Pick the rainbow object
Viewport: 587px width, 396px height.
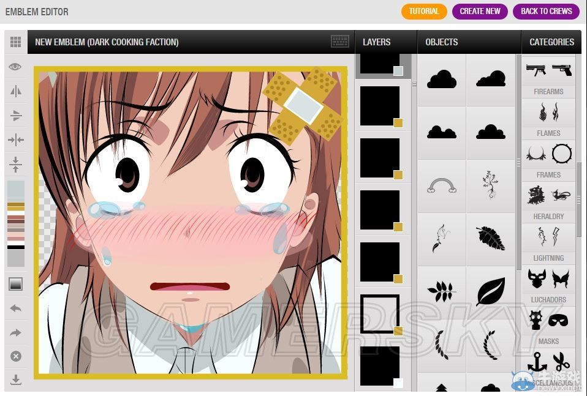pos(441,186)
